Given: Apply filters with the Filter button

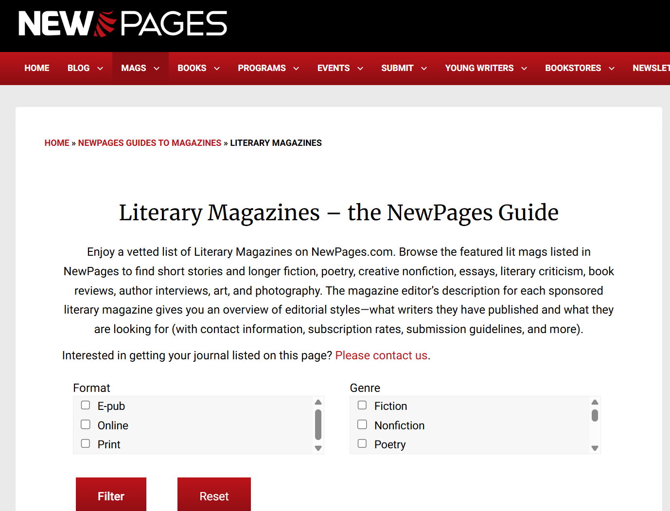Looking at the screenshot, I should (x=111, y=494).
